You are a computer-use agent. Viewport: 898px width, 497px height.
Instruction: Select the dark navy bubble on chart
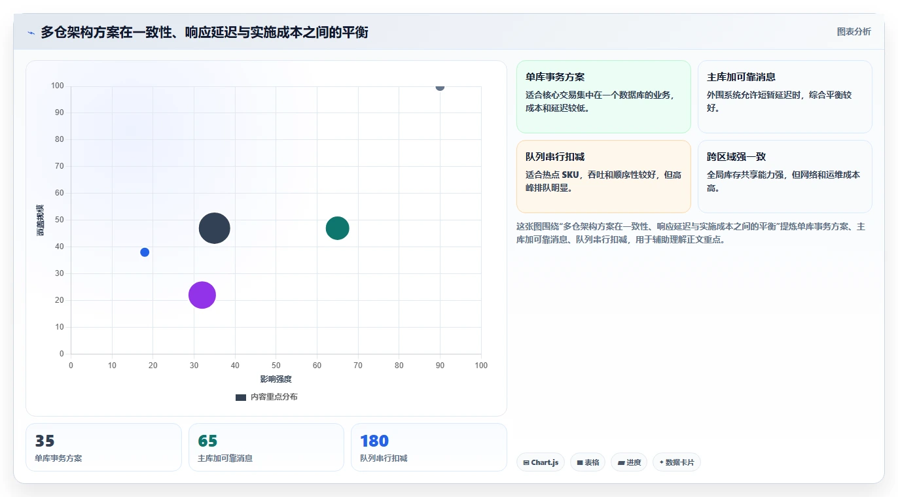[214, 228]
